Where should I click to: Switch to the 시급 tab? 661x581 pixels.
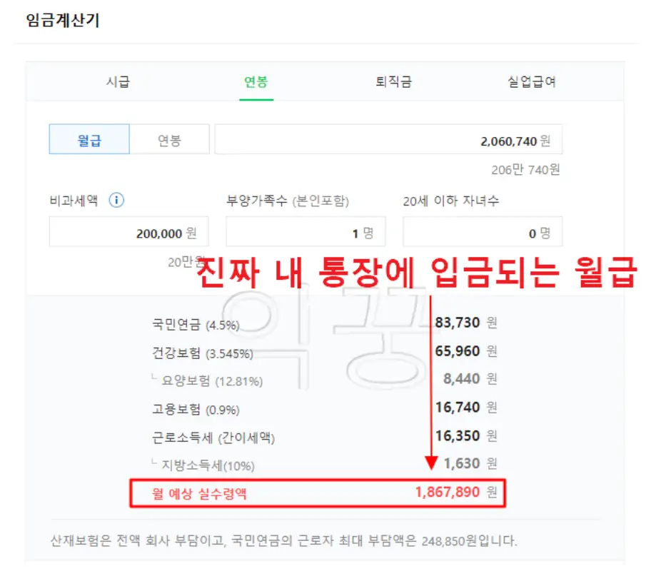point(117,81)
